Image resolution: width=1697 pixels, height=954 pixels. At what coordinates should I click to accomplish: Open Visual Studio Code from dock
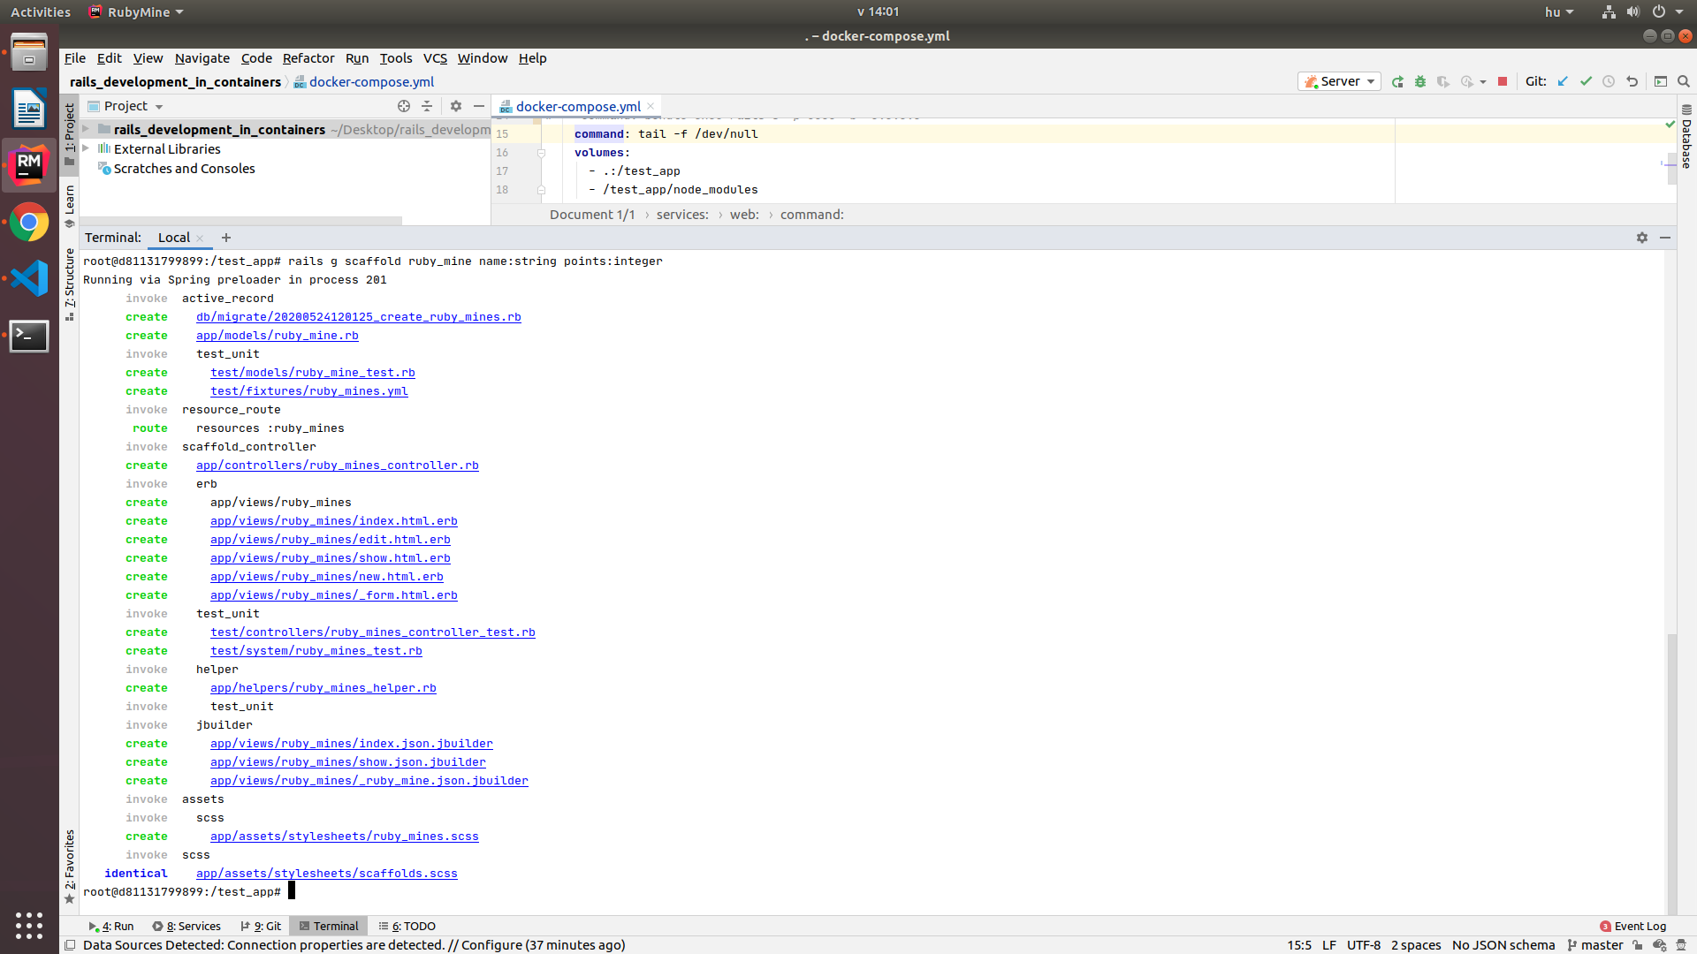[29, 278]
